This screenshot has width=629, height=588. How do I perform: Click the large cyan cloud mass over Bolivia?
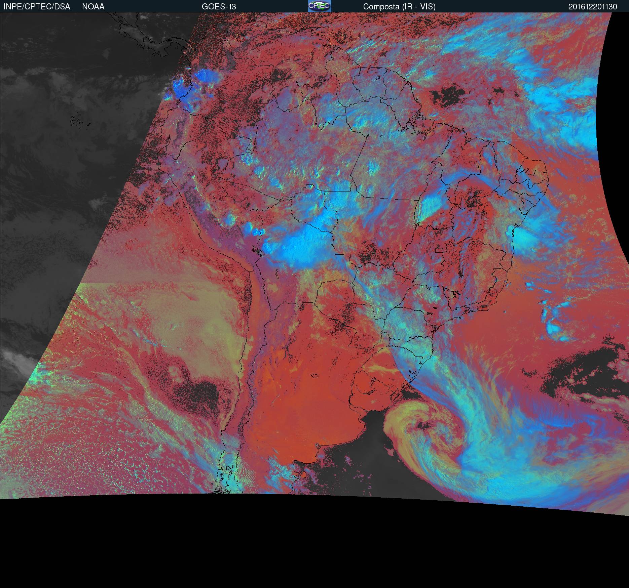pyautogui.click(x=299, y=245)
